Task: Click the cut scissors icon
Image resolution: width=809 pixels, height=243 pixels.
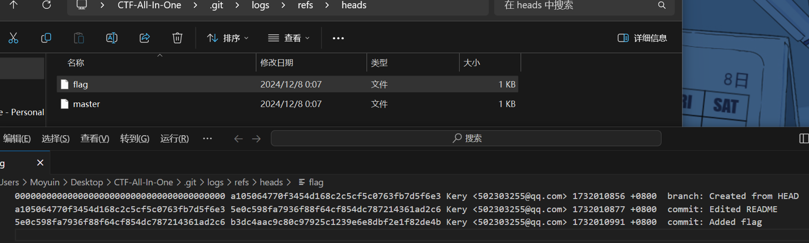Action: [x=13, y=38]
